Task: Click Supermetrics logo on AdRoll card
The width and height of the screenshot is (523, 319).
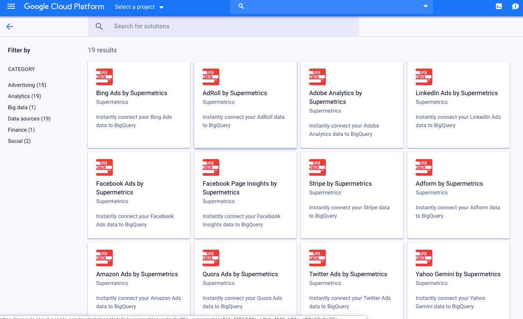Action: point(211,77)
